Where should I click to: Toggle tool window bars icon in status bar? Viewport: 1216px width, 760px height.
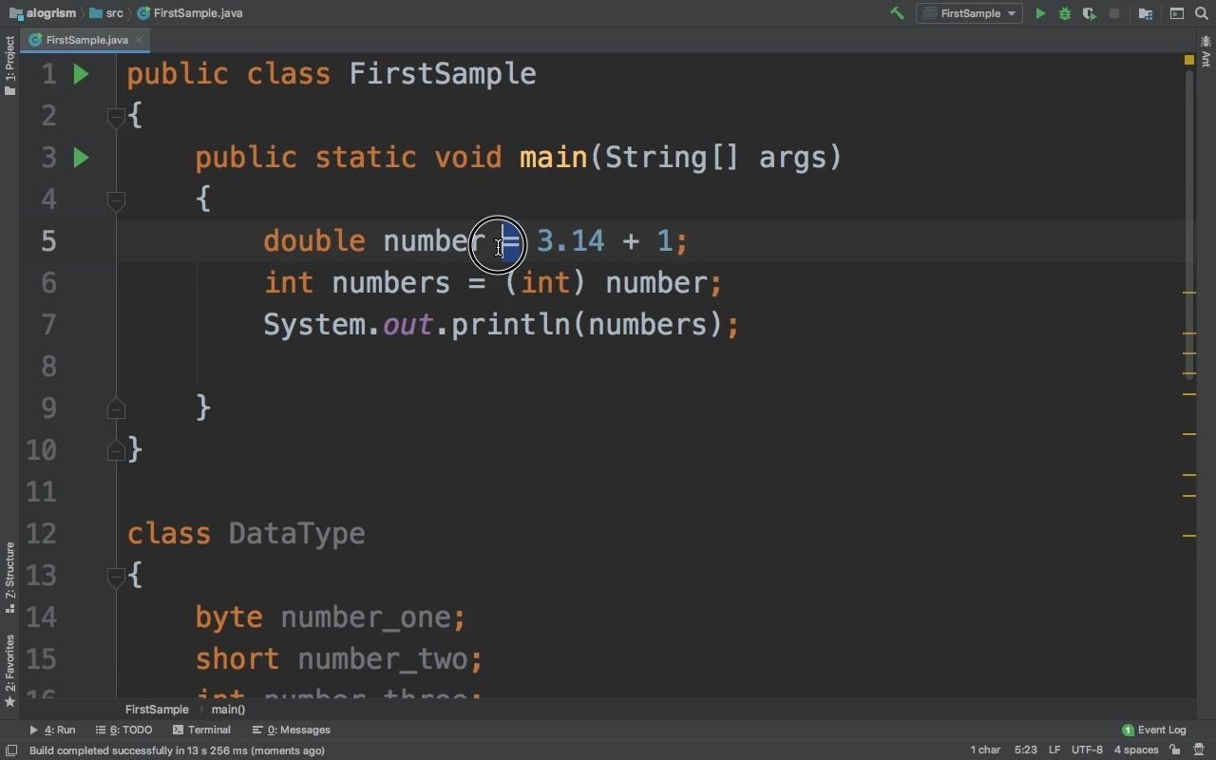10,750
